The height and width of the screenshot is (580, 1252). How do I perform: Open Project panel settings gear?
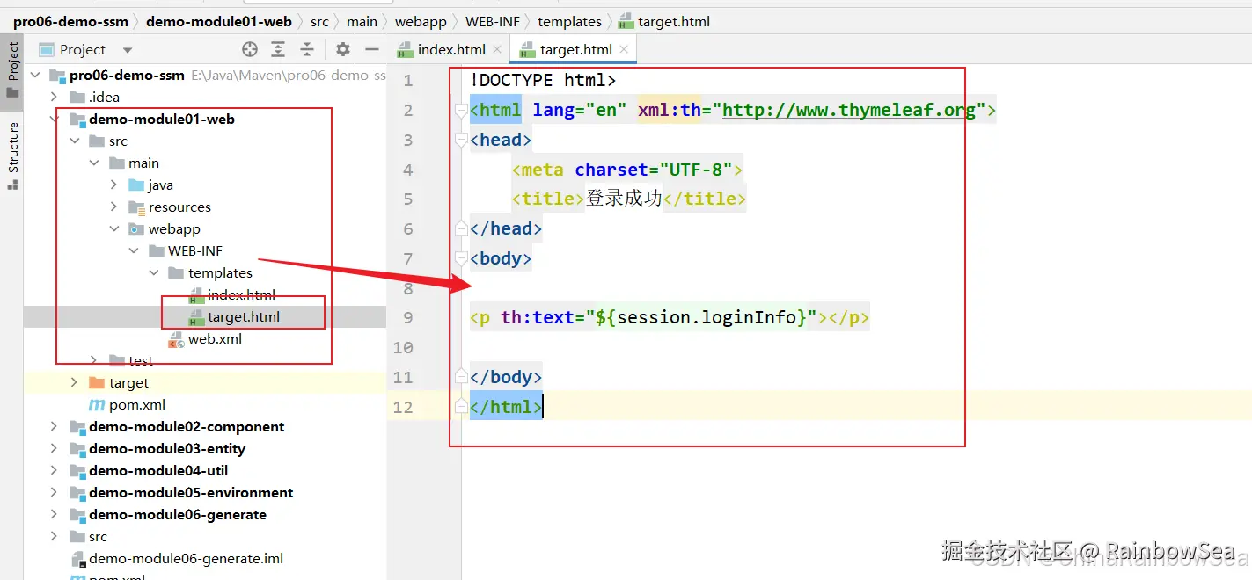coord(343,49)
